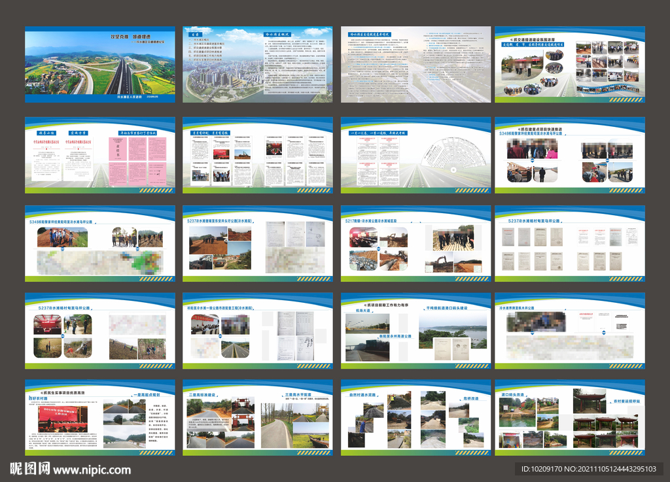Click the S237 东安井头圩公路 heading

click(x=220, y=221)
